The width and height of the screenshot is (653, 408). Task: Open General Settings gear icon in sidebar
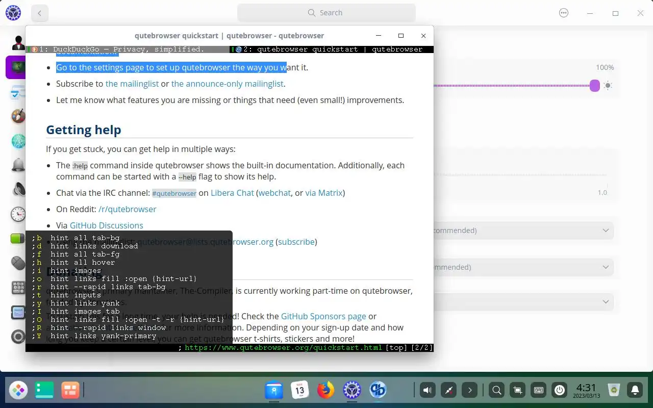(18, 337)
